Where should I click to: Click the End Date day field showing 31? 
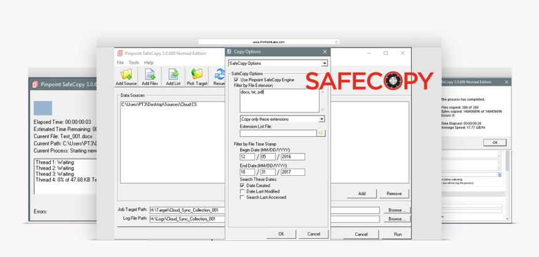click(268, 172)
